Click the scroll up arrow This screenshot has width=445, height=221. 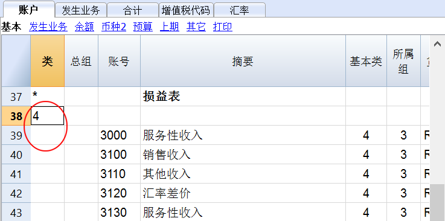click(x=437, y=43)
